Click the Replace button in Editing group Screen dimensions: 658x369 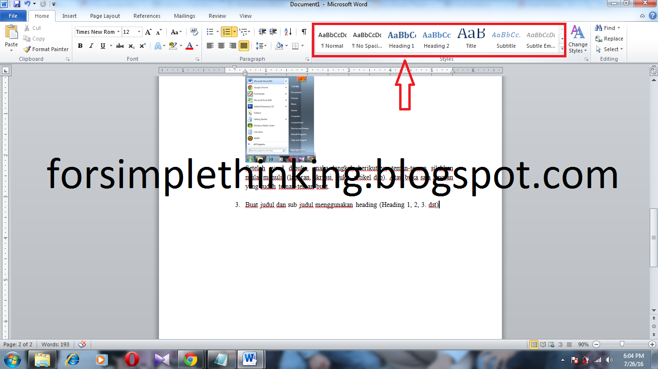click(x=609, y=38)
